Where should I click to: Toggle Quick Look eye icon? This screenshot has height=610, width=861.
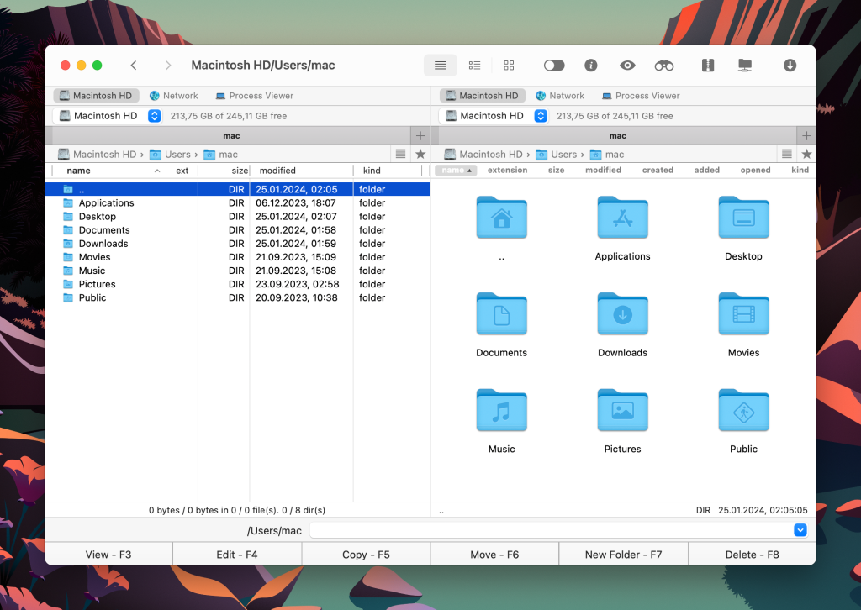pos(627,66)
